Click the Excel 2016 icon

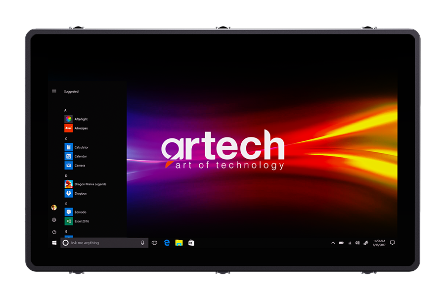69,221
